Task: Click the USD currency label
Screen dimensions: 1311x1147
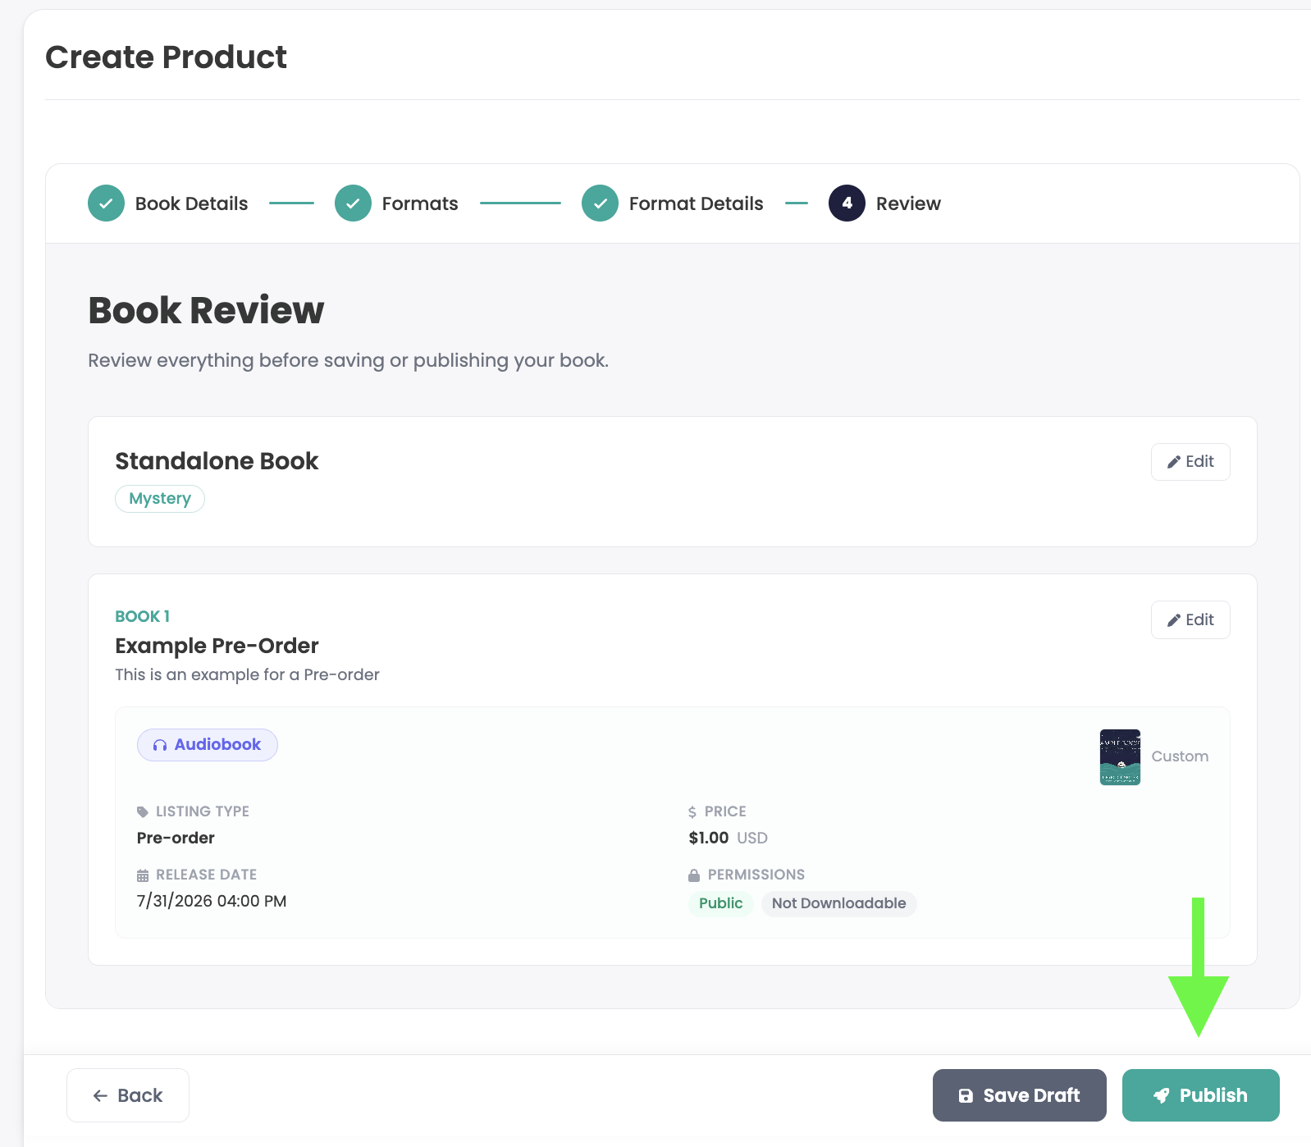Action: [752, 838]
